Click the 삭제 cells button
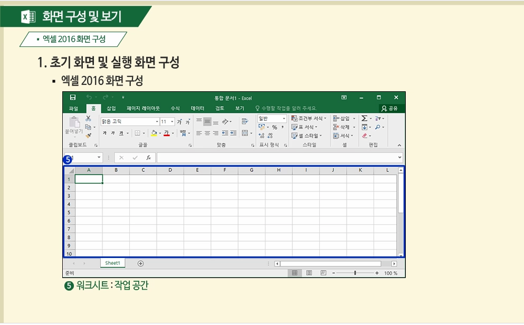The width and height of the screenshot is (524, 325). coord(344,127)
